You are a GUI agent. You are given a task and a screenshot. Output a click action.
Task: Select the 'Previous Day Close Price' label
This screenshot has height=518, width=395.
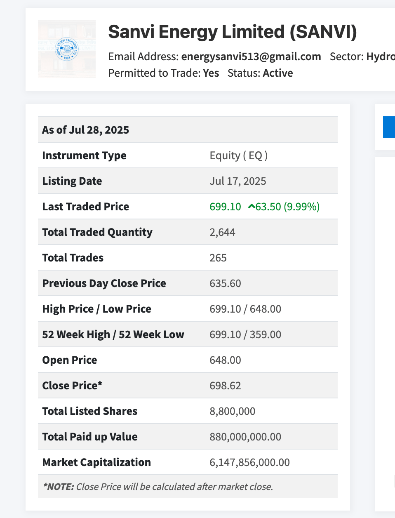tap(104, 283)
